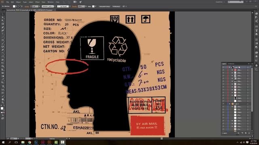Select the Direct Selection tool
Viewport: 259px width, 145px height.
point(3,17)
